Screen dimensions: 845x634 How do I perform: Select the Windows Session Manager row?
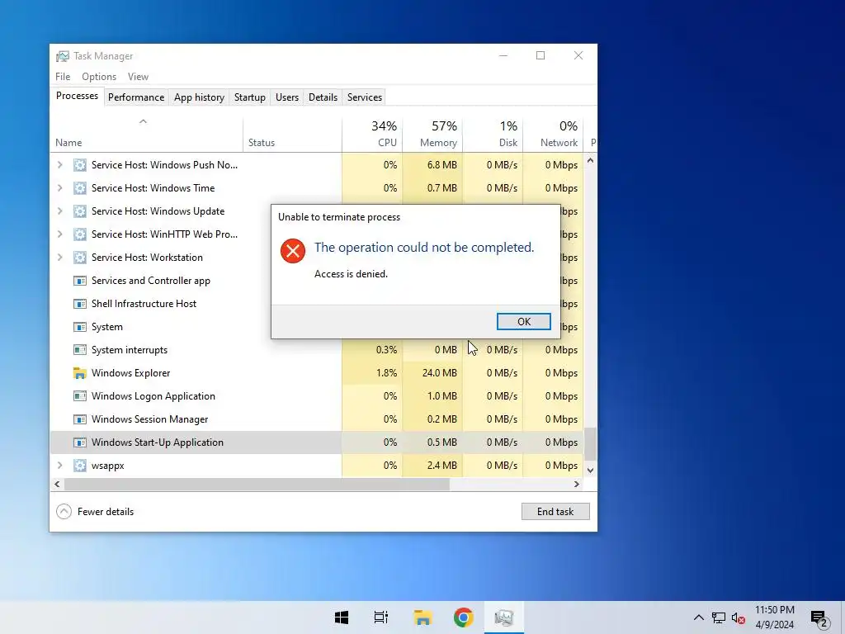pyautogui.click(x=317, y=419)
